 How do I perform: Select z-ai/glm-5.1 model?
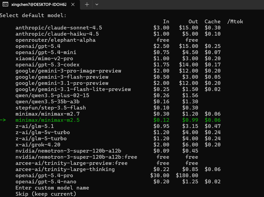coord(35,126)
